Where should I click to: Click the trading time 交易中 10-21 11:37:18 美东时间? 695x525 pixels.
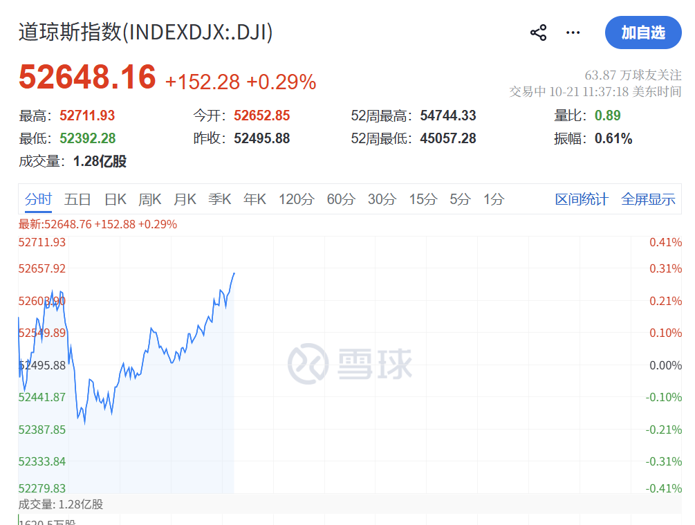(595, 92)
